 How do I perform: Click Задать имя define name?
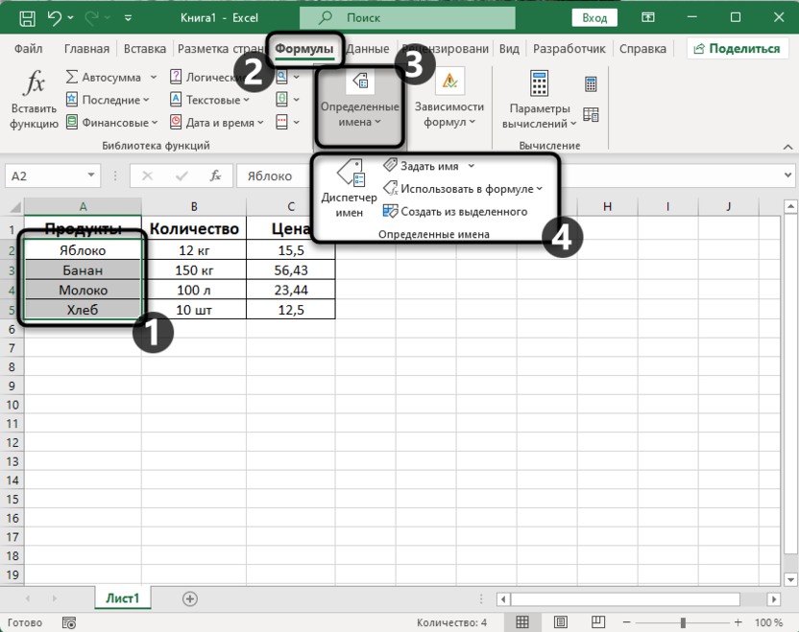421,166
